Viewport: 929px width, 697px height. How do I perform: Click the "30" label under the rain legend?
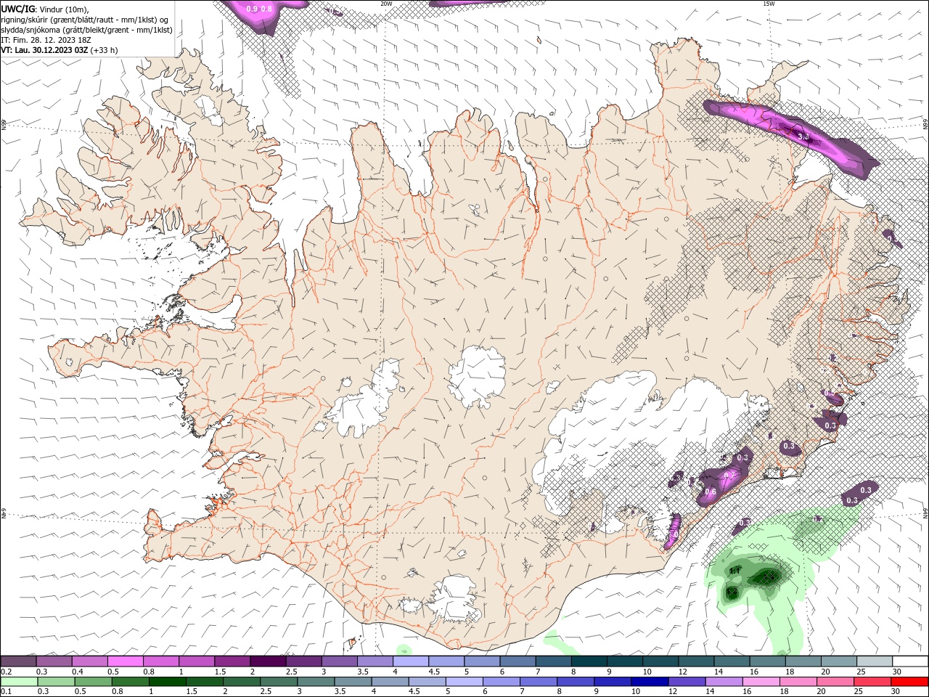pyautogui.click(x=896, y=691)
